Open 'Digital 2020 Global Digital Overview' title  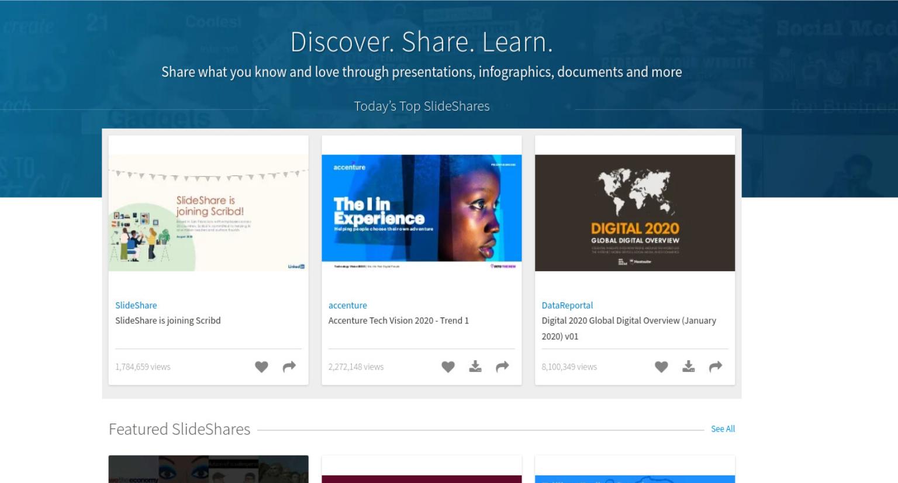coord(629,328)
